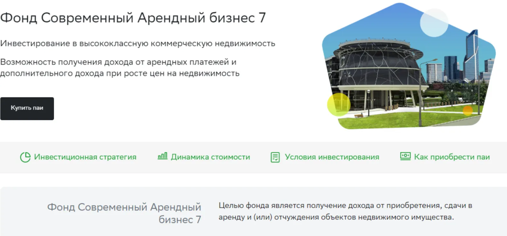Open the Инвестиционная стратегия section link
Viewport: 507px width, 236px height.
pos(85,157)
